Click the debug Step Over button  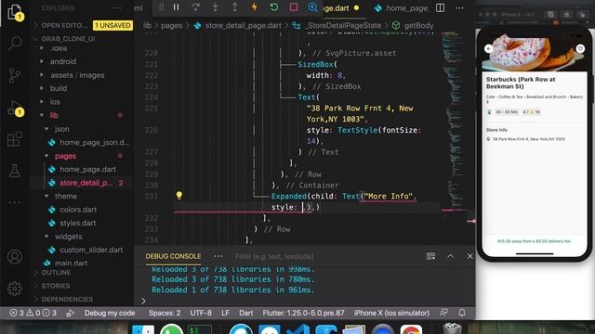195,7
